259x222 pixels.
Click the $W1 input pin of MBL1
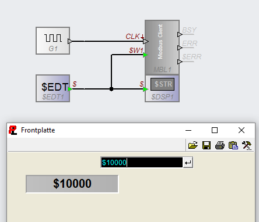pos(145,55)
